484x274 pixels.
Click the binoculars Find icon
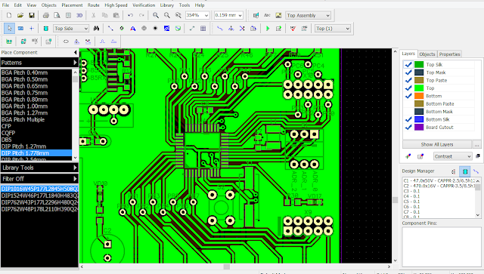point(96,29)
